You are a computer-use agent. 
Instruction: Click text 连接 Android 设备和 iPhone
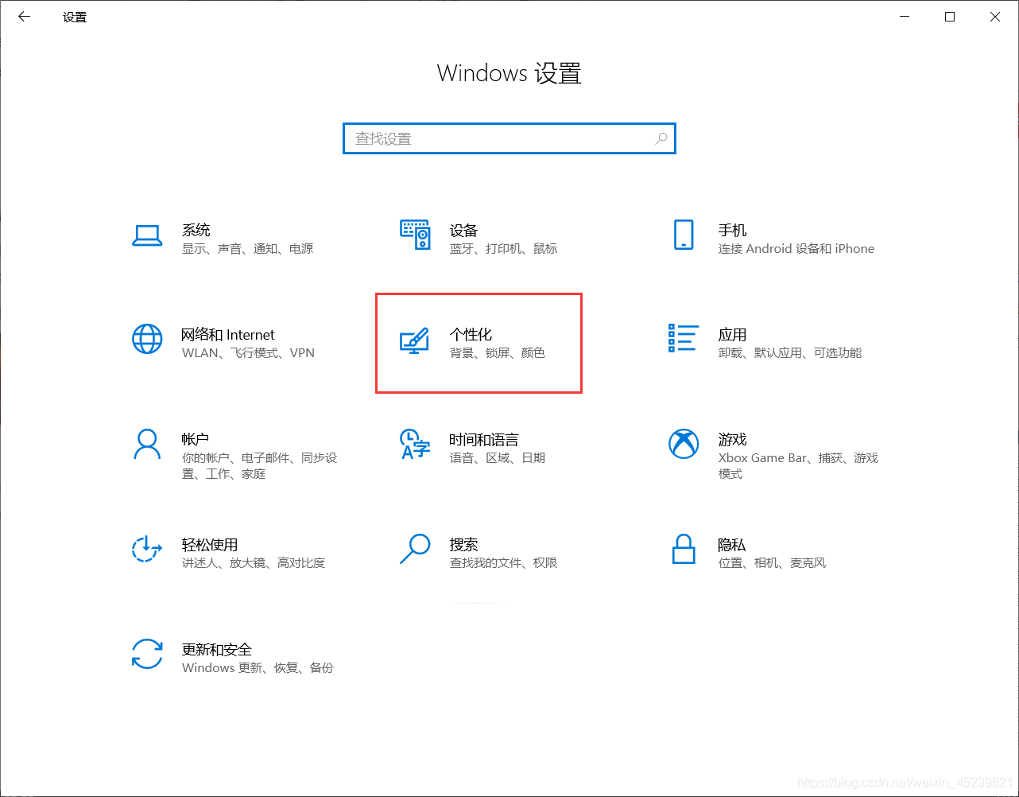click(796, 249)
